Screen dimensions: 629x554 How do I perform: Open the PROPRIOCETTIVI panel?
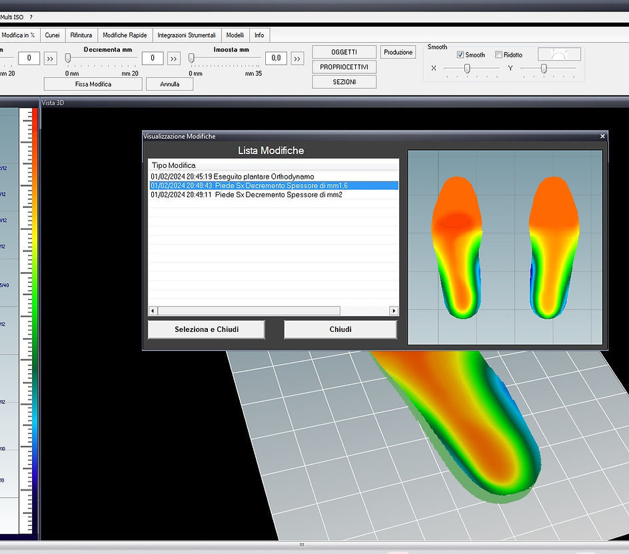point(344,67)
